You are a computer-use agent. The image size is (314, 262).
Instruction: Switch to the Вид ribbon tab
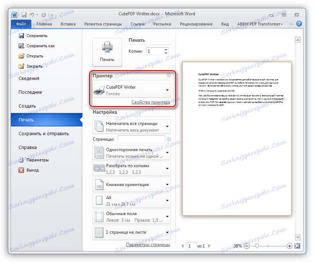click(x=225, y=24)
